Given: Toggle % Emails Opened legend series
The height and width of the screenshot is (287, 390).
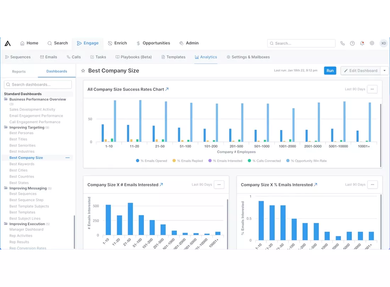Looking at the screenshot, I should [151, 161].
